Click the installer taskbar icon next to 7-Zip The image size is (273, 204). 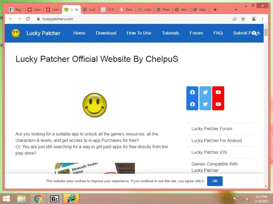point(71,199)
